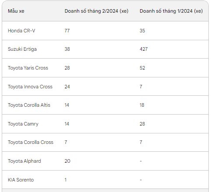Select the KIA Sorento cell
The width and height of the screenshot is (211, 192).
[x=21, y=180]
